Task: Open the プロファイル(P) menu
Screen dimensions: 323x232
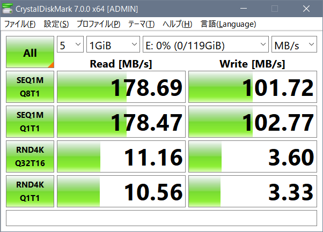Action: tap(99, 24)
